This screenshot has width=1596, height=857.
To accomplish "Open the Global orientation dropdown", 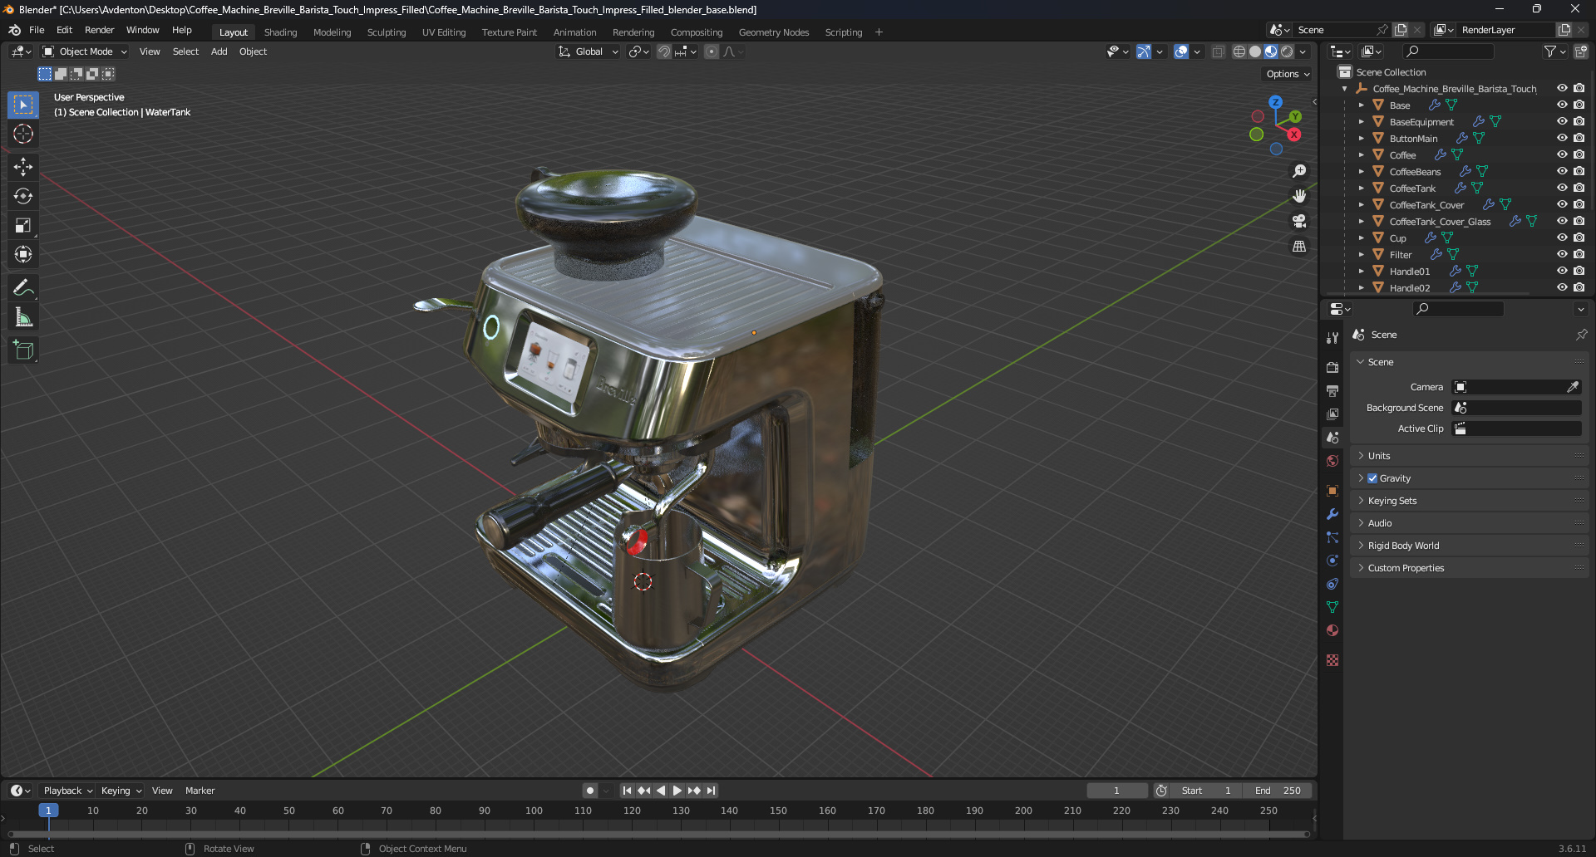I will coord(589,51).
